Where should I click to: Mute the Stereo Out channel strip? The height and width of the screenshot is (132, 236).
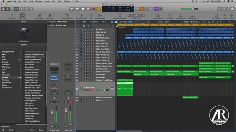66,126
